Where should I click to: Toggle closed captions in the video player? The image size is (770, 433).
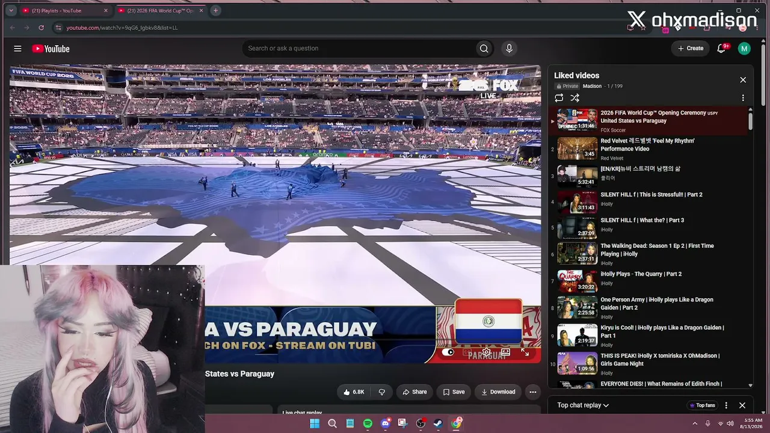pos(467,352)
